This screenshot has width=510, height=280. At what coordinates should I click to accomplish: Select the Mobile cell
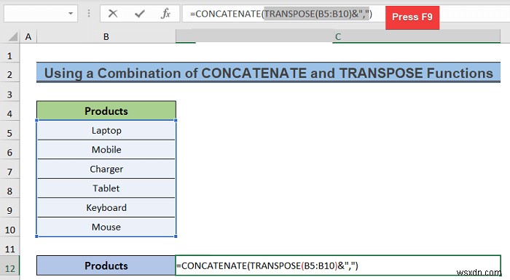106,149
